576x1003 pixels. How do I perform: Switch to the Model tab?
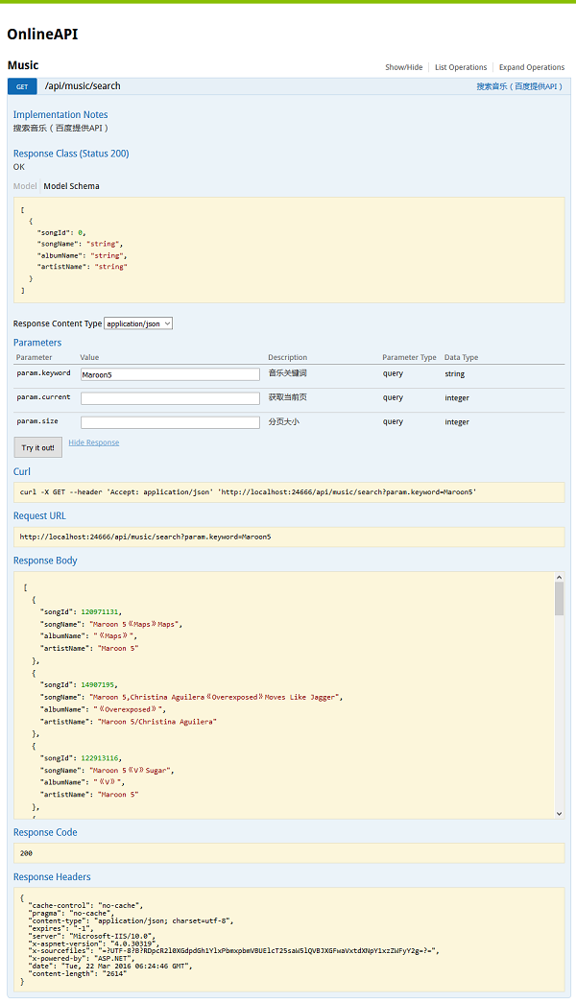25,186
